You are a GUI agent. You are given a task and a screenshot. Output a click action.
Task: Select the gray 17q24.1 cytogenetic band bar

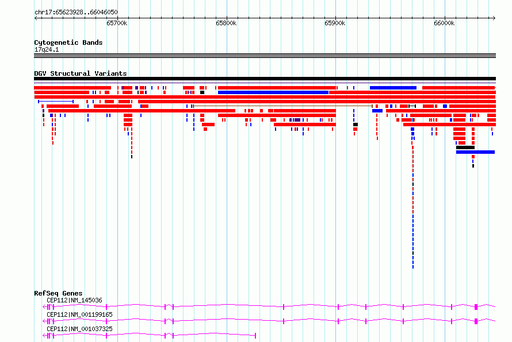click(265, 56)
